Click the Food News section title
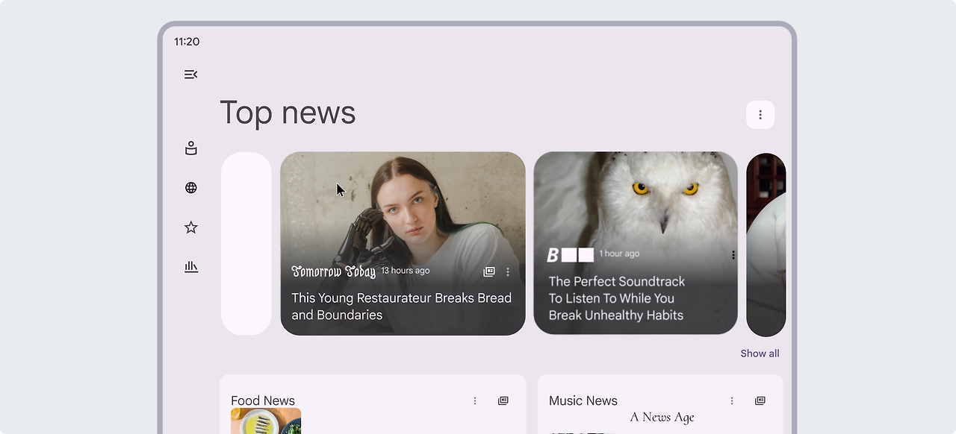Screen dimensions: 956x434 (263, 401)
